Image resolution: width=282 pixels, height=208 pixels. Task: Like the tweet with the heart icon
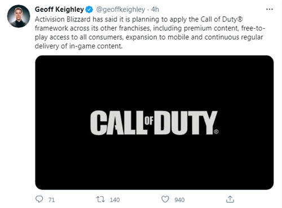[165, 199]
